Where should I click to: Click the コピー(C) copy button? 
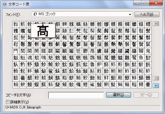pyautogui.click(x=146, y=95)
